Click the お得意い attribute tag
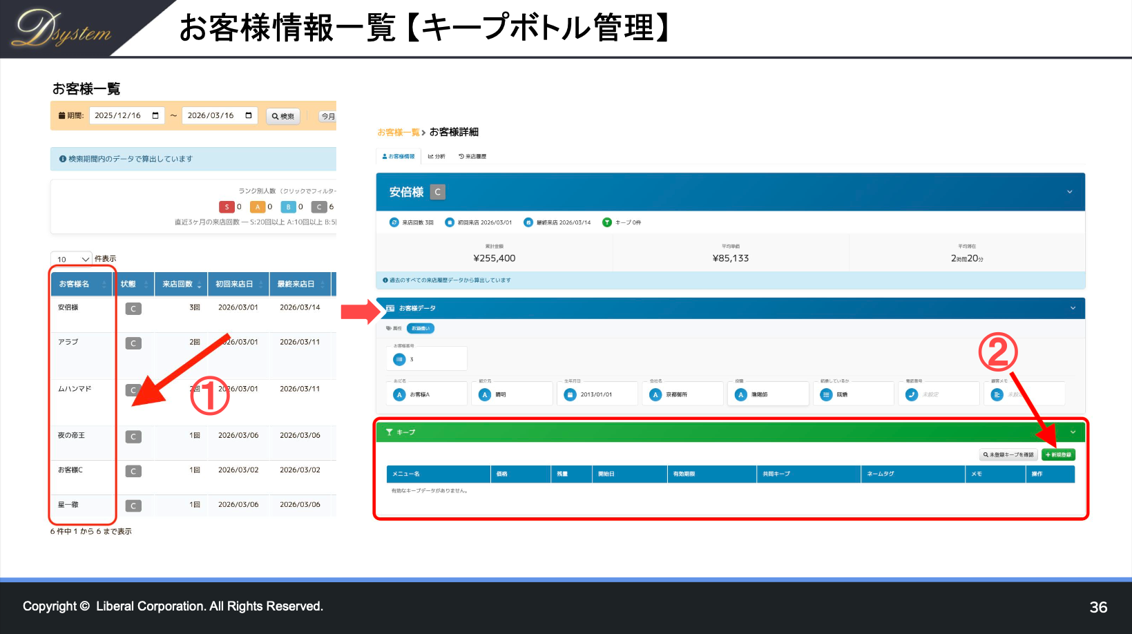This screenshot has height=634, width=1132. (421, 329)
